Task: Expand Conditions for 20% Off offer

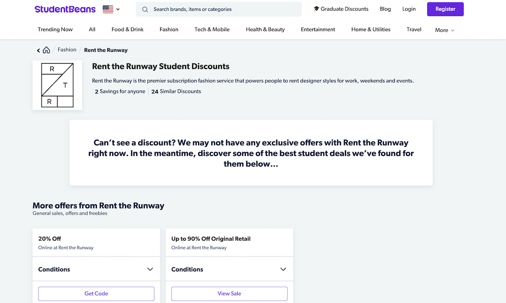Action: [x=96, y=269]
